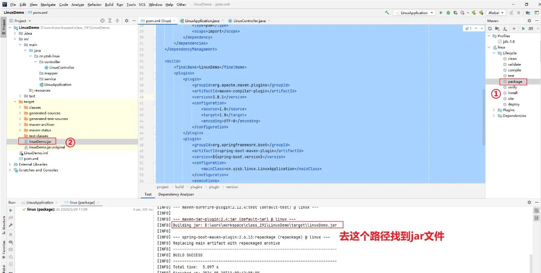Open the File menu
Screen dimensions: 541x273
click(13, 5)
